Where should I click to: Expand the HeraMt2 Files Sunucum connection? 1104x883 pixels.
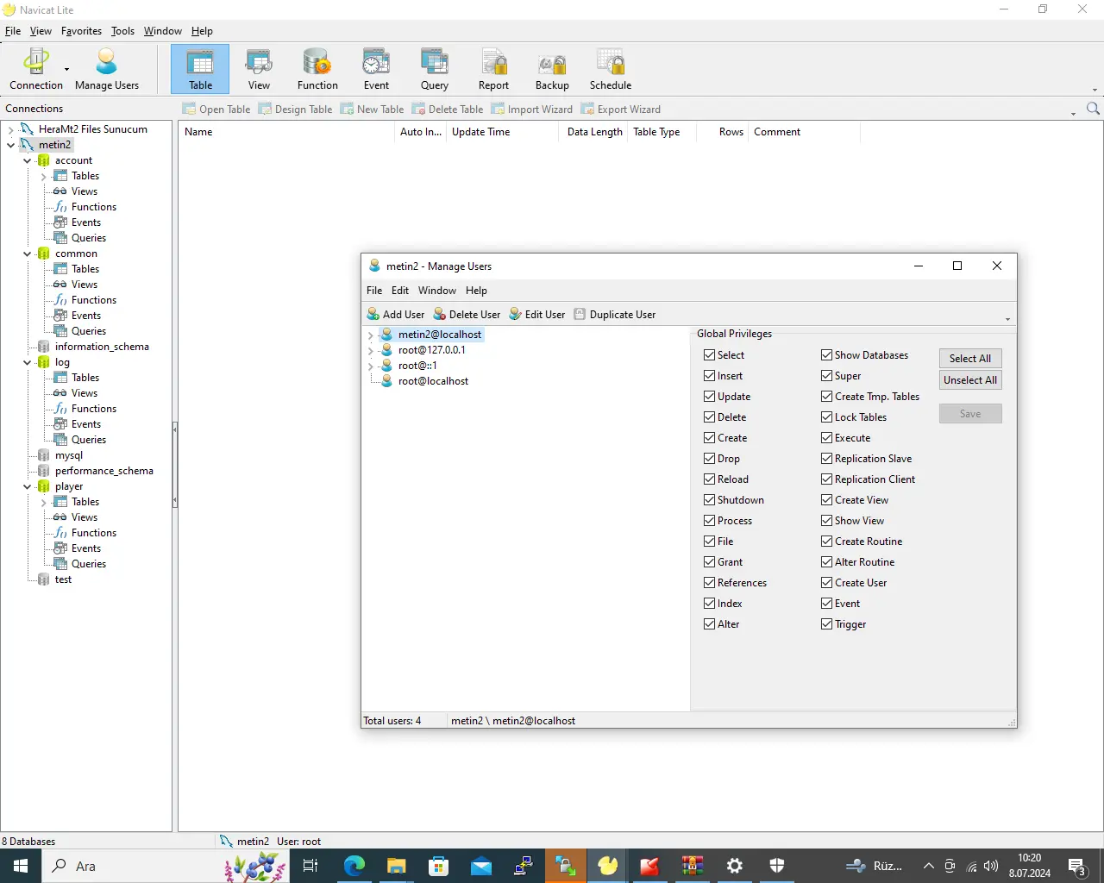[11, 130]
